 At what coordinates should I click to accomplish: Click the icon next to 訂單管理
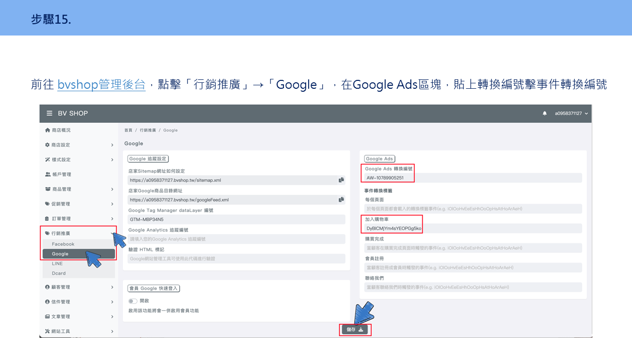tap(47, 218)
